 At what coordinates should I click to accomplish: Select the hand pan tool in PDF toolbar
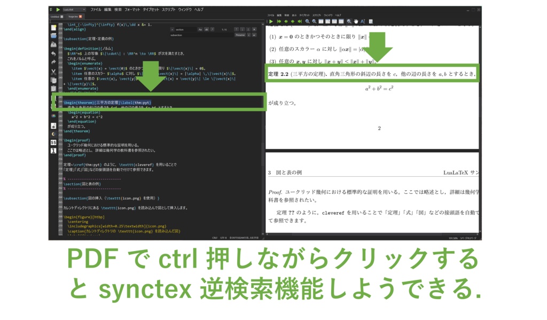pos(356,22)
